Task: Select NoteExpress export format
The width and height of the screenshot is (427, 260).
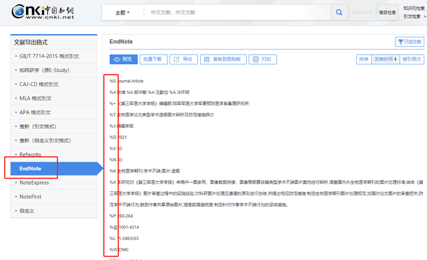Action: 53,183
